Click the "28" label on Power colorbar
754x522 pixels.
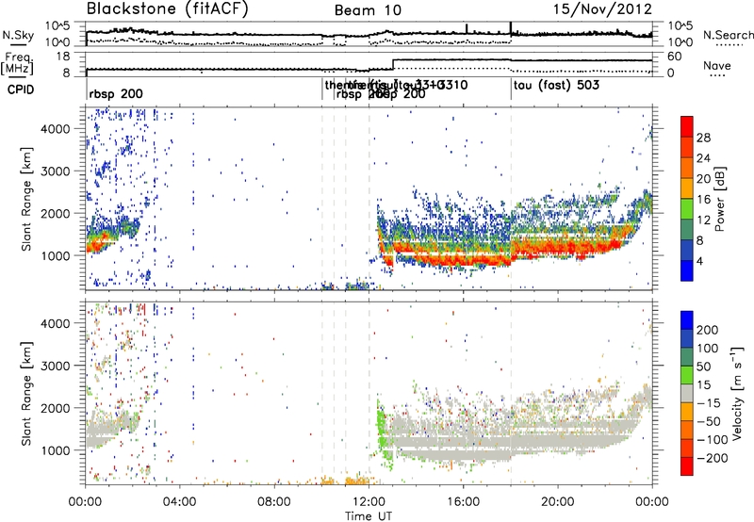tap(703, 138)
